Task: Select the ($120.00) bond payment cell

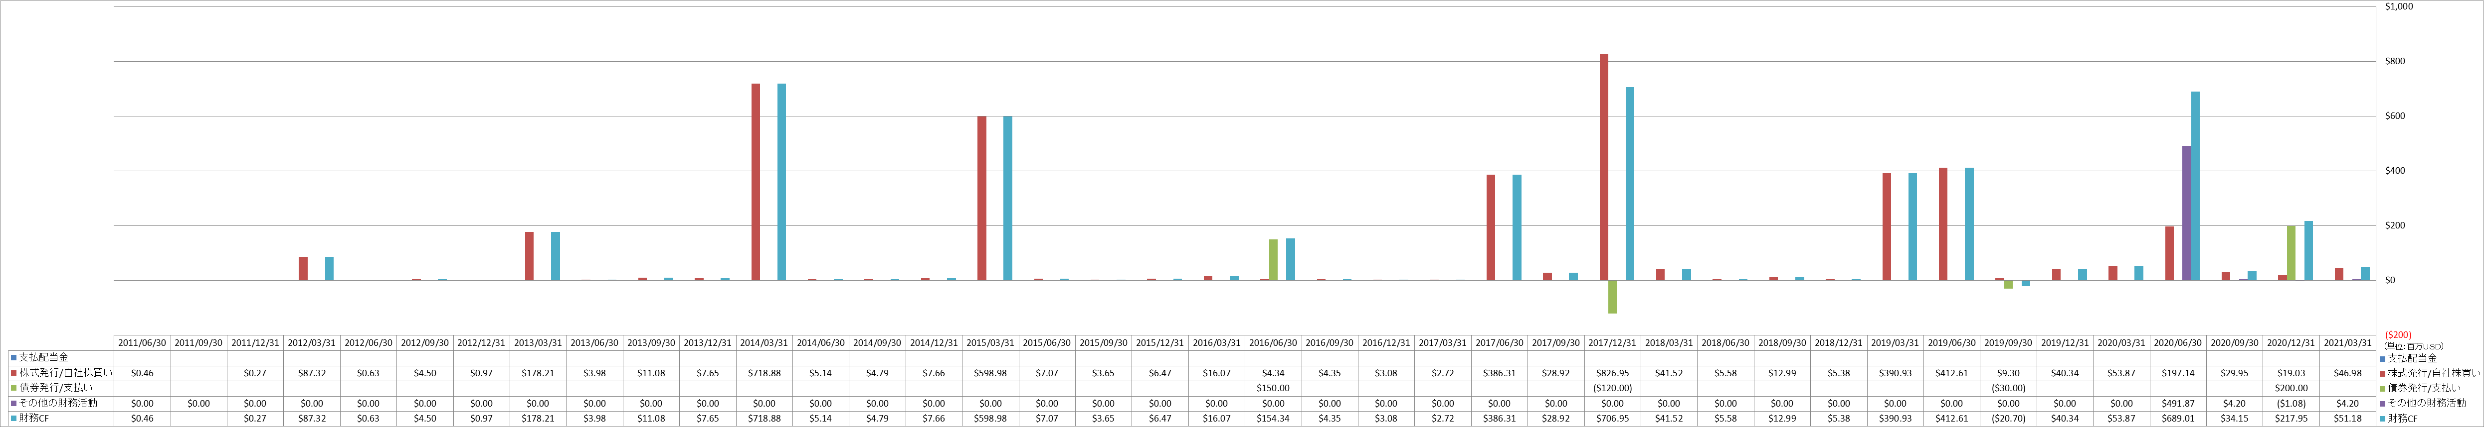Action: 1613,389
